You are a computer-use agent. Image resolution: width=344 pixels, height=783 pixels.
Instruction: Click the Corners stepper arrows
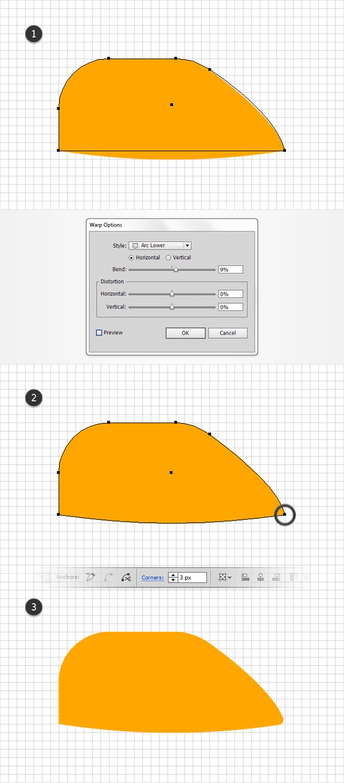(x=173, y=578)
